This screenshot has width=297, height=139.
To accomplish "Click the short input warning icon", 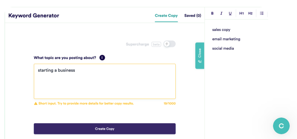I will (35, 103).
